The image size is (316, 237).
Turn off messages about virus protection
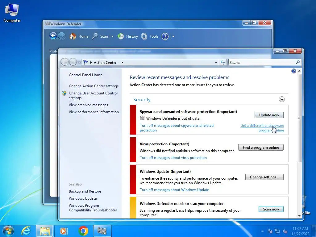(x=173, y=158)
